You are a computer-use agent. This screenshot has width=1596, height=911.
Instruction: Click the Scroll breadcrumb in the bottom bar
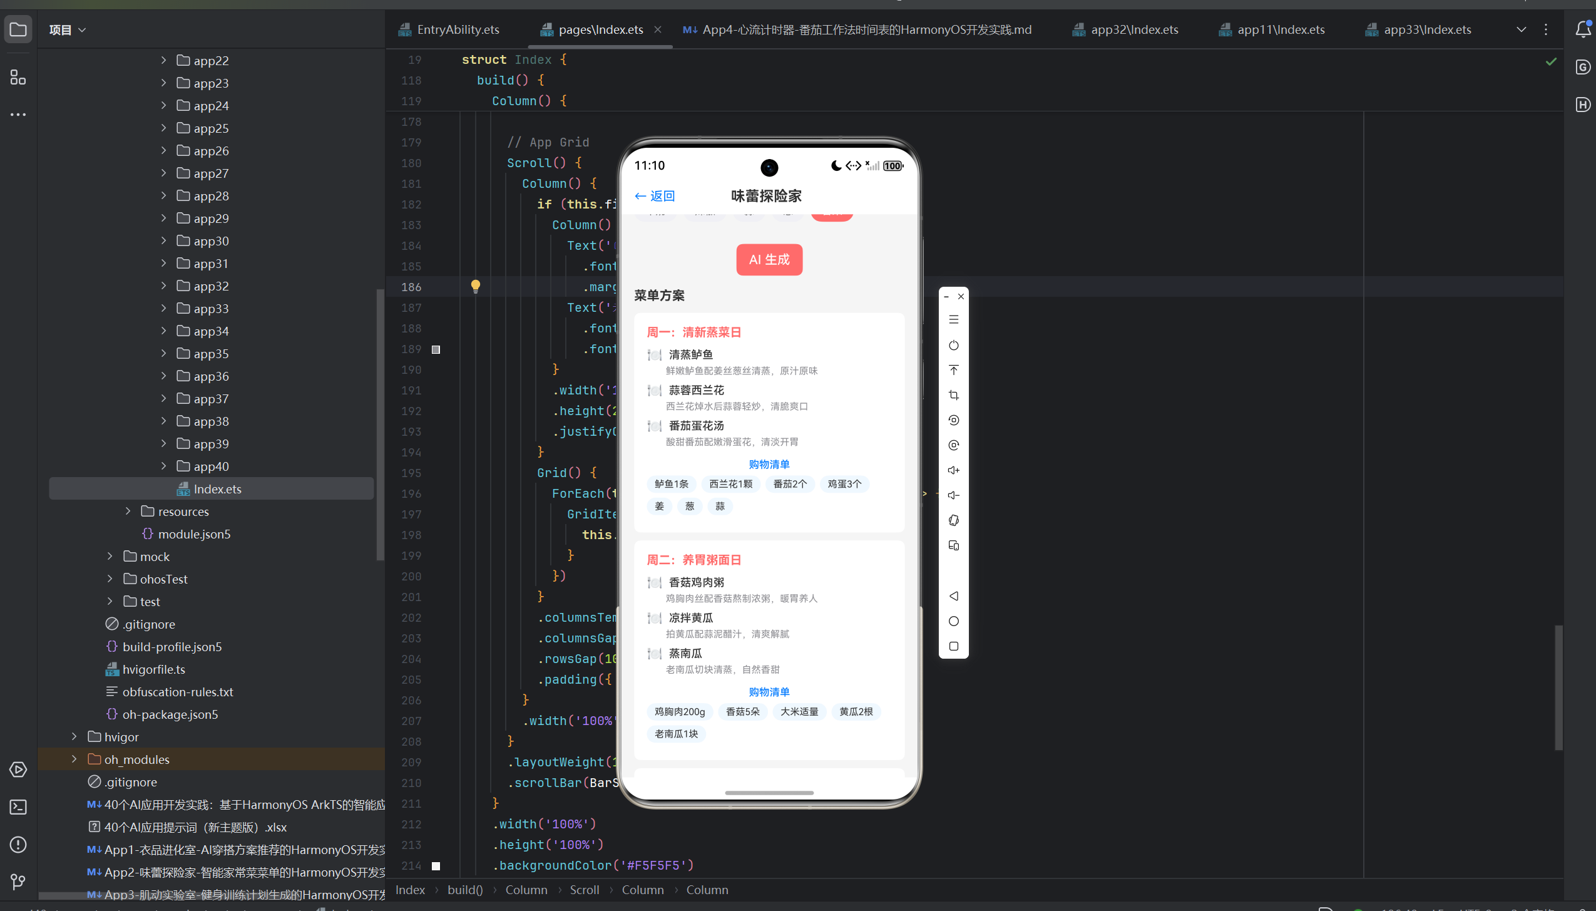tap(585, 890)
